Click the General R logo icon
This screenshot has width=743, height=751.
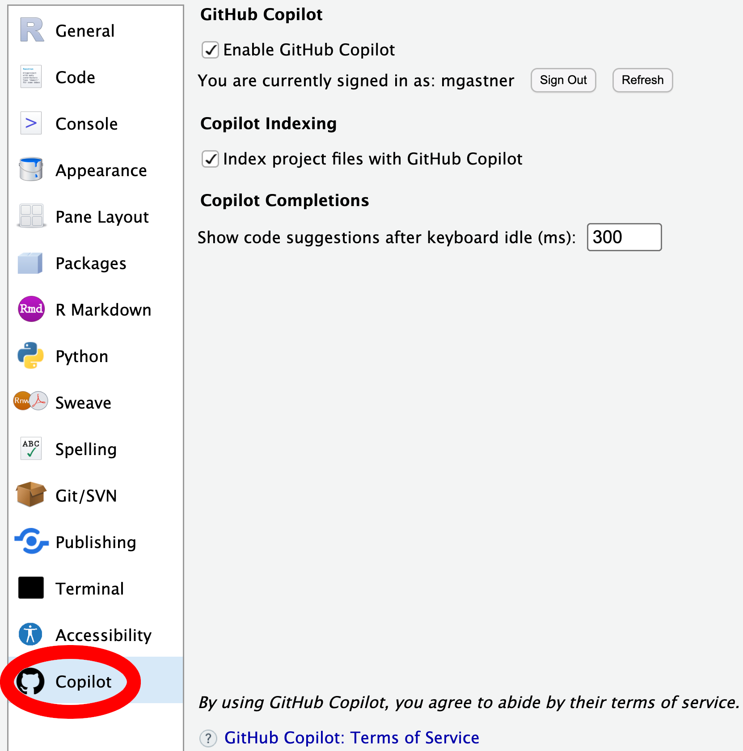(x=31, y=30)
